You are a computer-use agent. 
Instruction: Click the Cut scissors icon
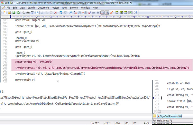pos(42,13)
